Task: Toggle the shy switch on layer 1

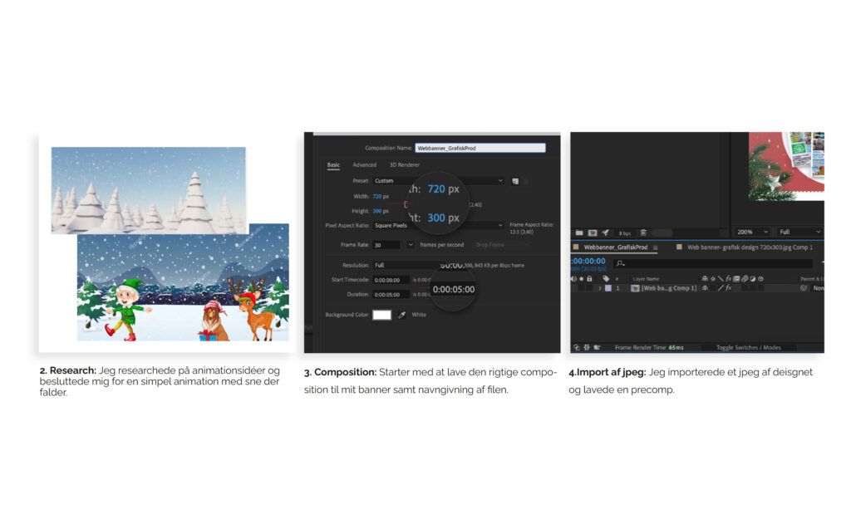Action: 705,288
